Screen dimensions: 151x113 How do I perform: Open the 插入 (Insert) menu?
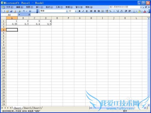(x=40, y=7)
